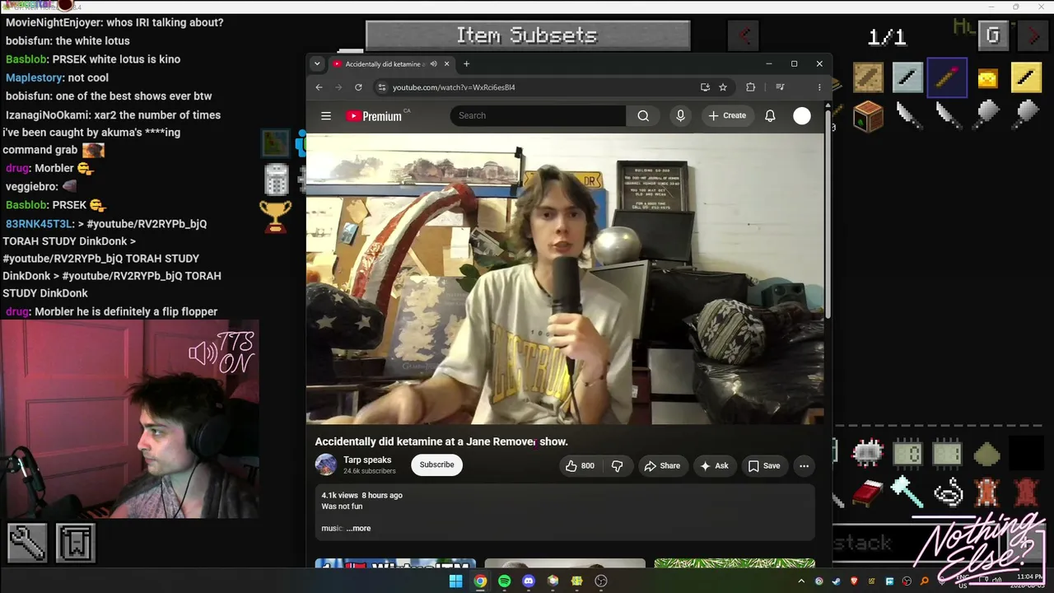Open Chrome three-dot menu
This screenshot has height=593, width=1054.
819,87
